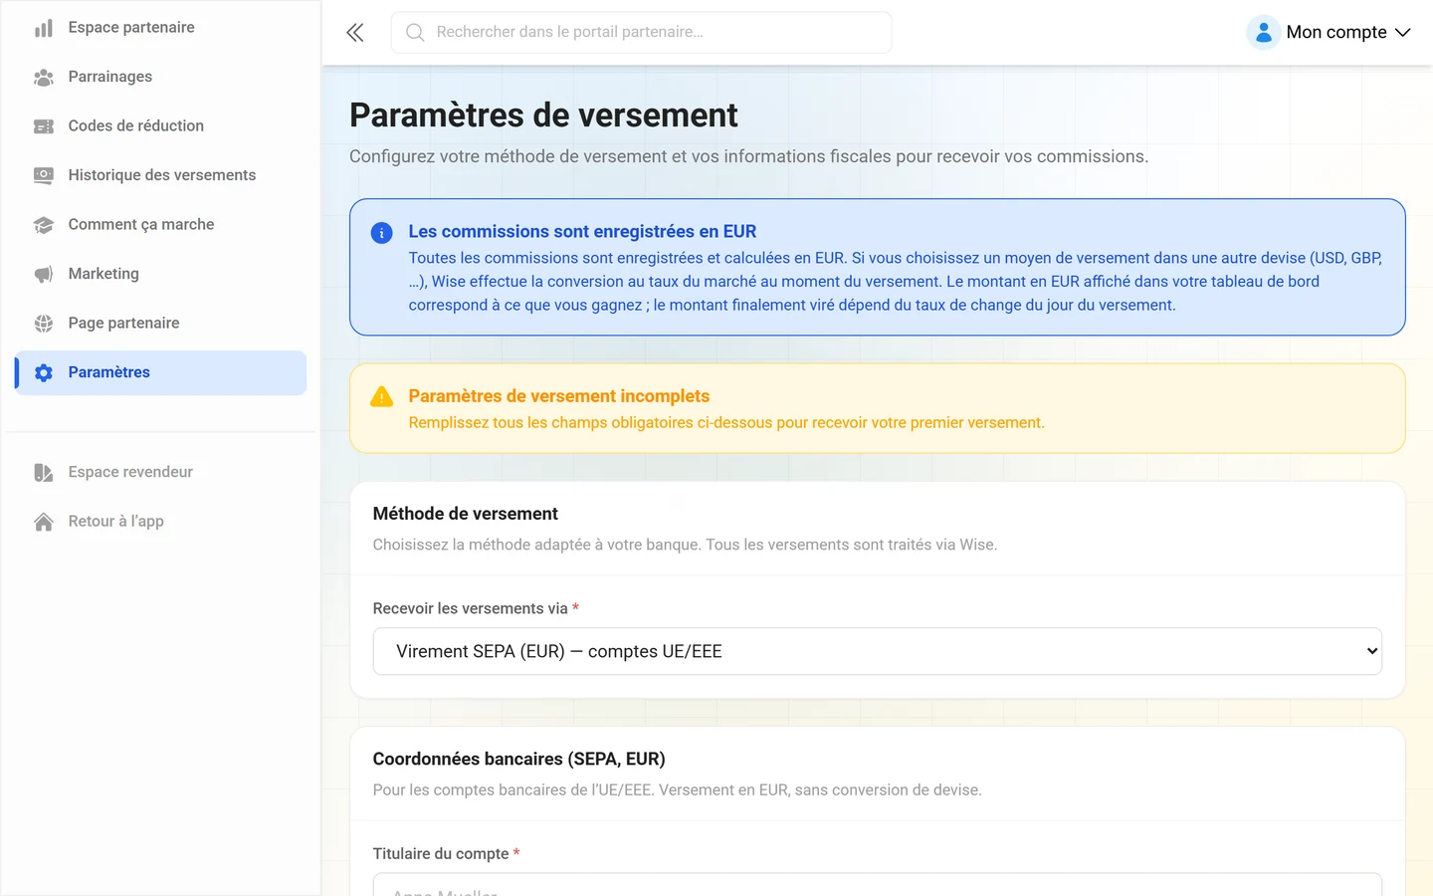
Task: Focus the partner portal search field
Action: tap(642, 33)
